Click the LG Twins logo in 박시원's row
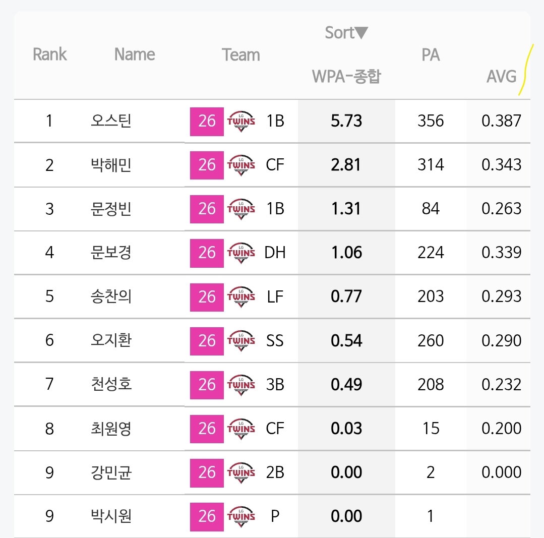Viewport: 544px width, 538px height. pyautogui.click(x=241, y=516)
